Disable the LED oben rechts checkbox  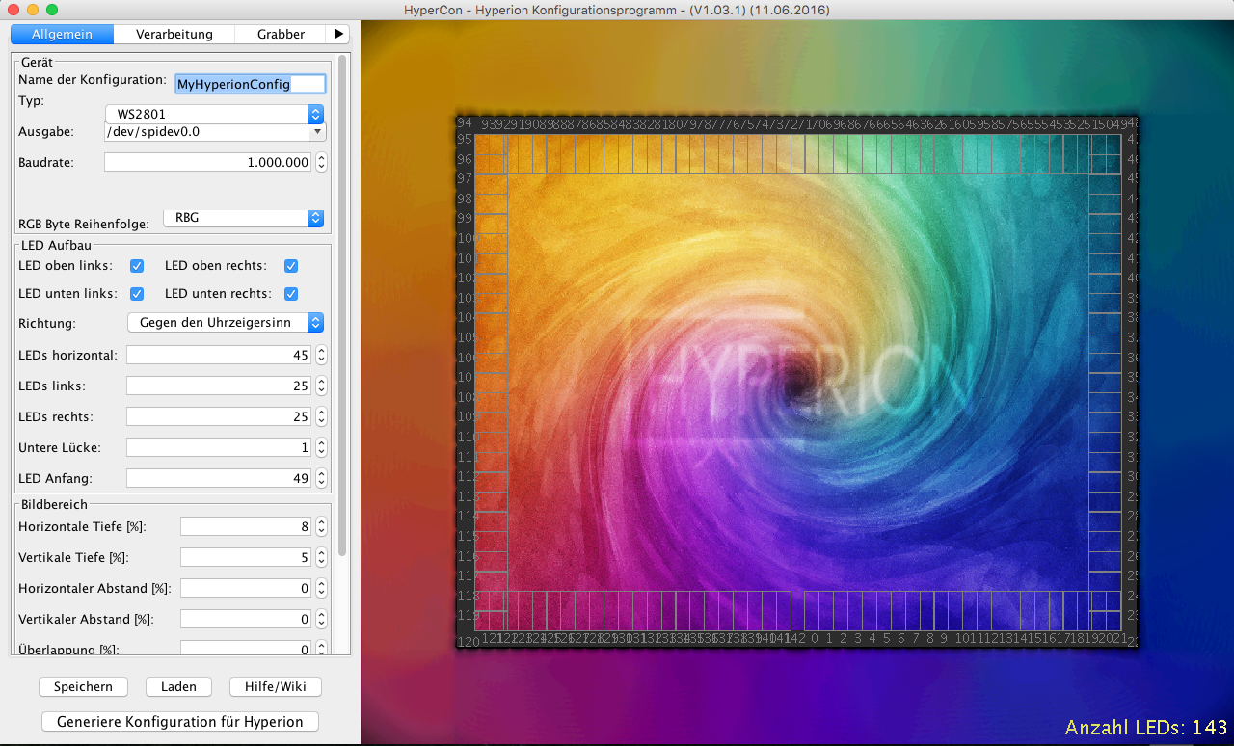click(291, 265)
